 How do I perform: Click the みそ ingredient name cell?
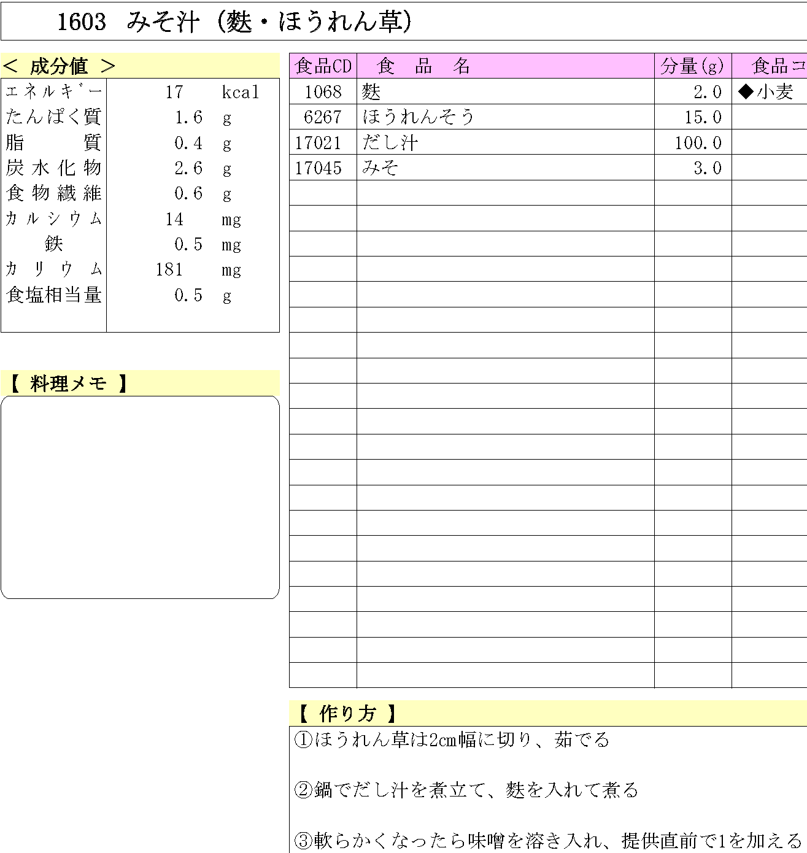[x=380, y=168]
